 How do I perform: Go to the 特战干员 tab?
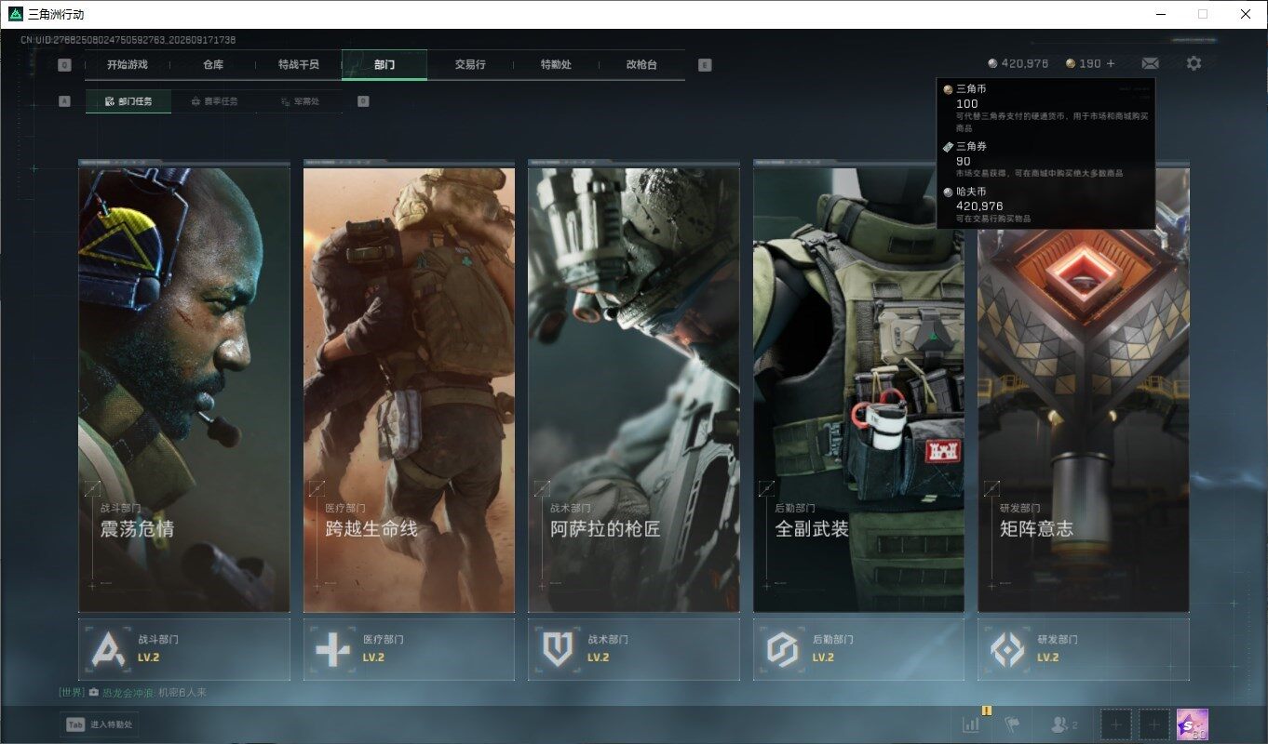[x=299, y=65]
